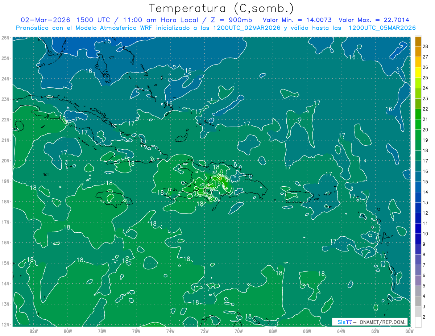
Task: Click the colorbar scale label '22'
Action: pos(426,109)
